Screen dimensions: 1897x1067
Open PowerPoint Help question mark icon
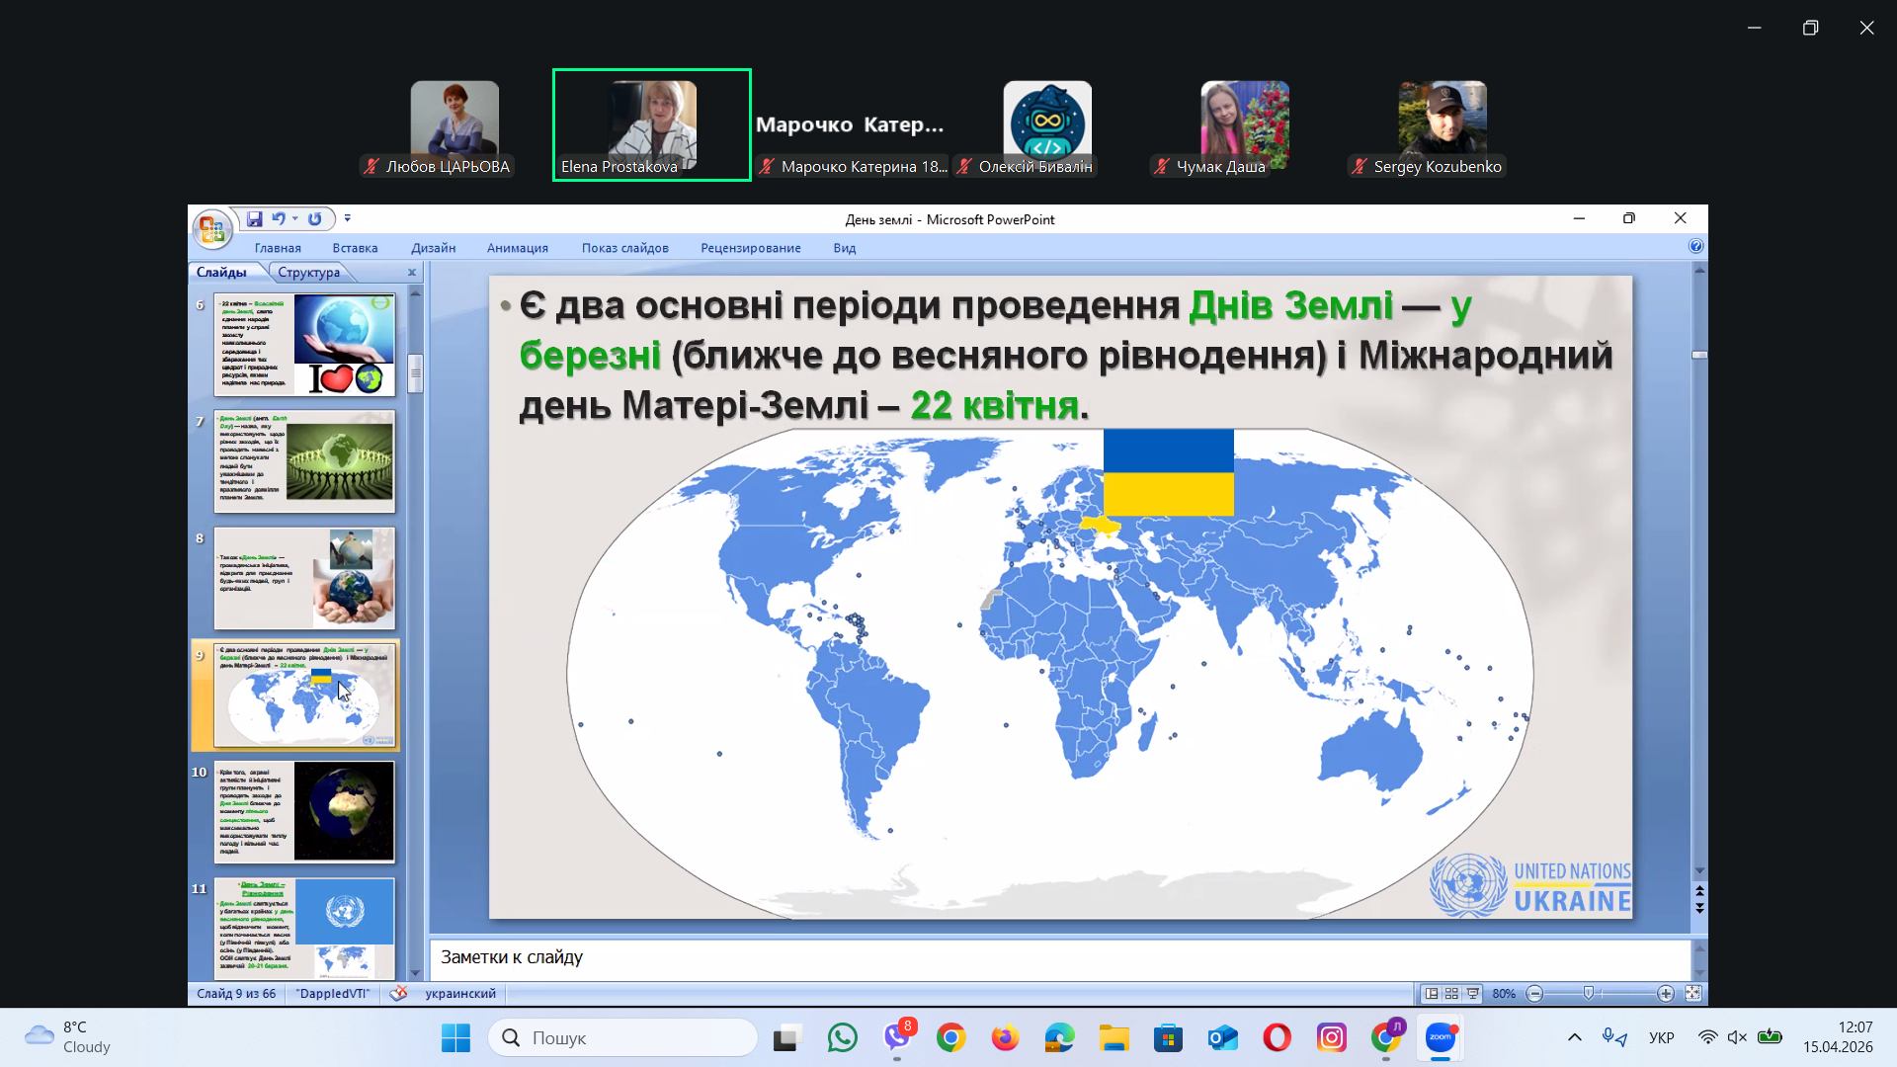coord(1695,247)
